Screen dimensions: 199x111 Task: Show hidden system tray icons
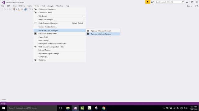[x=164, y=108]
